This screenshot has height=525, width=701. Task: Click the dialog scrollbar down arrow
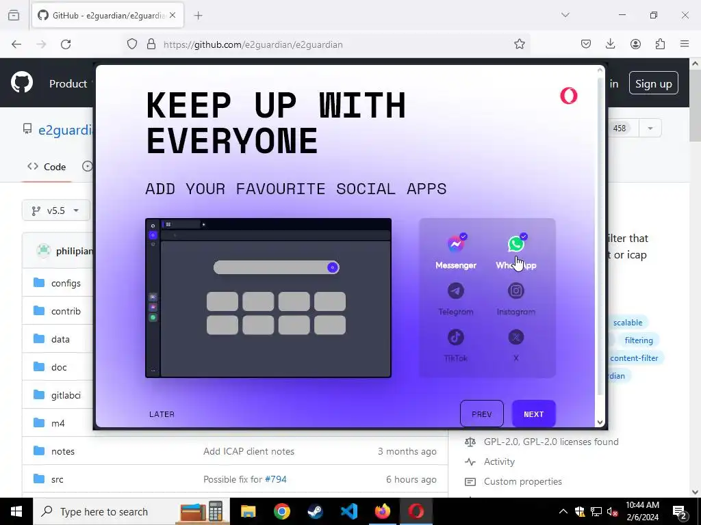pyautogui.click(x=600, y=422)
